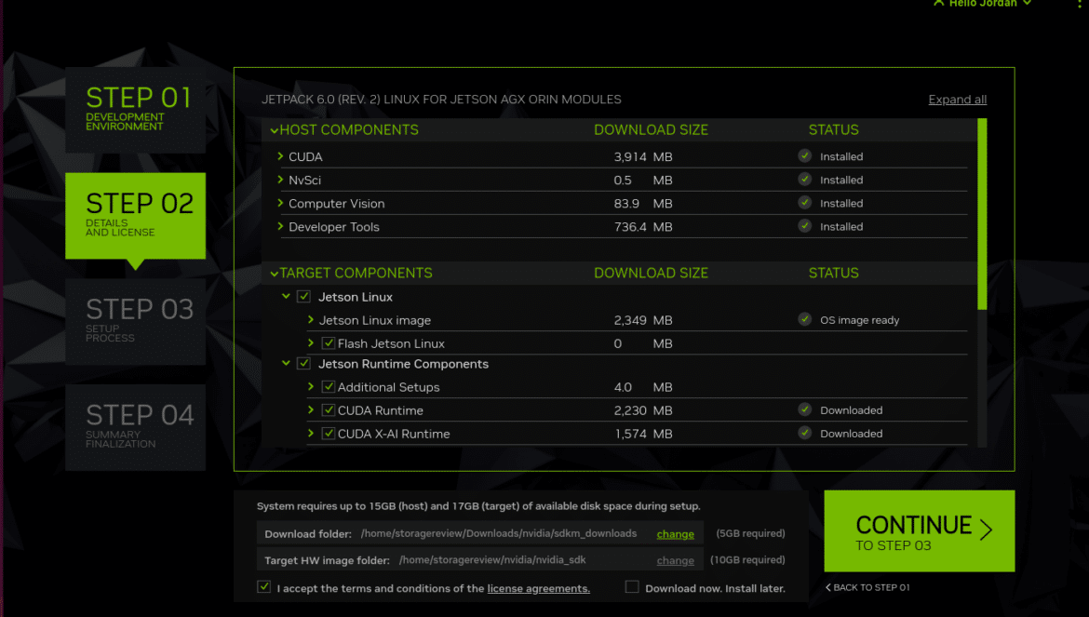Expand the Additional Setups row
The image size is (1089, 617).
(311, 386)
